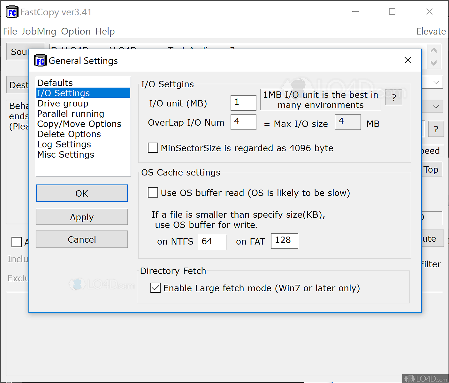The image size is (449, 383).
Task: Click the Elevate link in menu bar
Action: (x=431, y=31)
